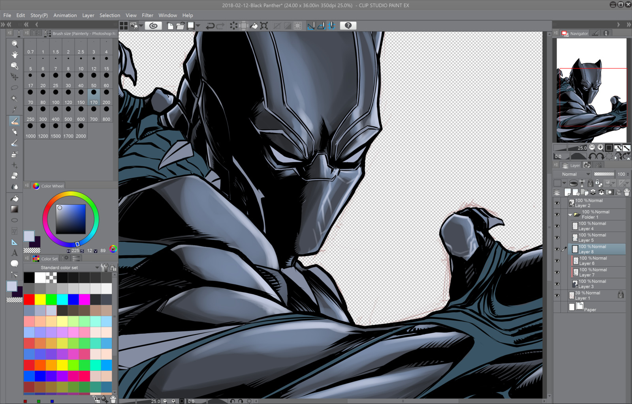Select the Blend tool
Image resolution: width=632 pixels, height=404 pixels.
click(x=15, y=187)
